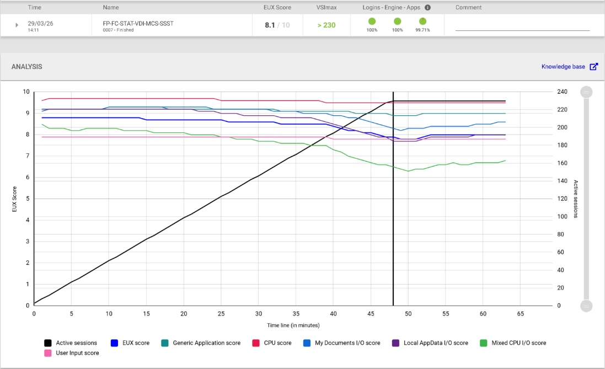Toggle the CPU score legend swatch
The height and width of the screenshot is (369, 605).
(x=256, y=343)
